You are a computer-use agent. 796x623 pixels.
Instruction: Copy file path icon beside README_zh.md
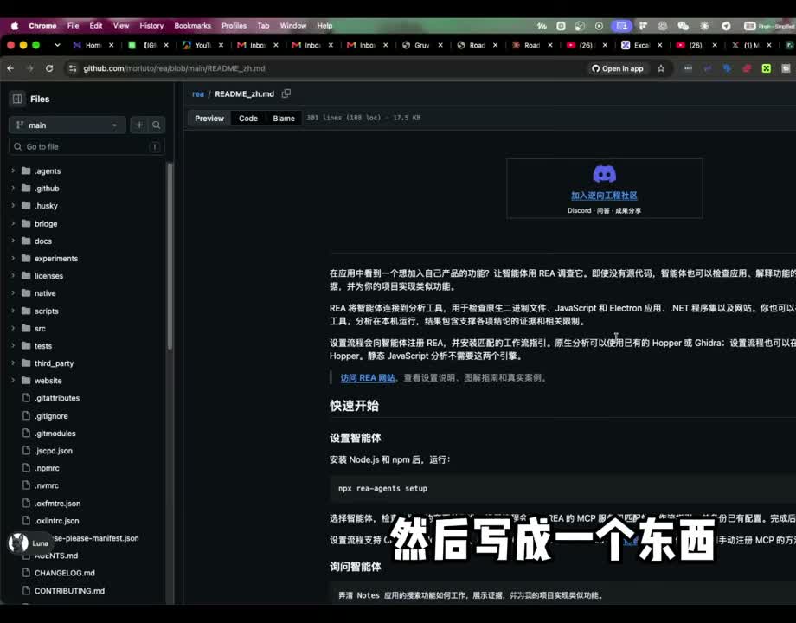click(286, 93)
